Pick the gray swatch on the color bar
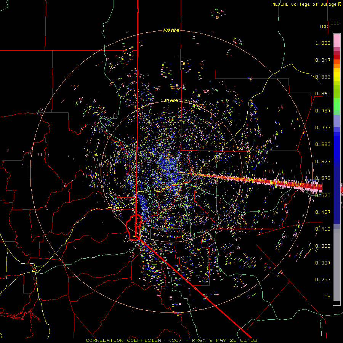 tap(337, 265)
